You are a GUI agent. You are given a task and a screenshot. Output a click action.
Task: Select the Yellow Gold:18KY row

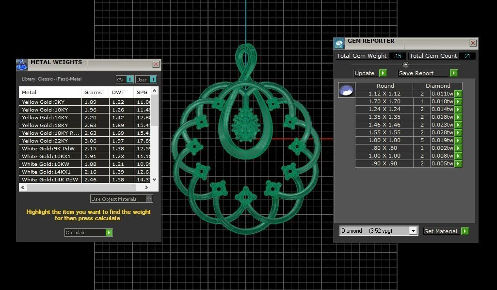[85, 125]
